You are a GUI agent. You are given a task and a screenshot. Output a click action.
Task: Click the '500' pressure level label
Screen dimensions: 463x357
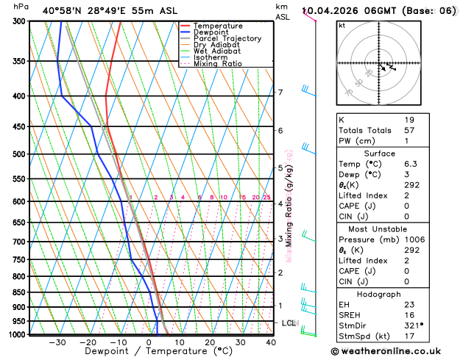pyautogui.click(x=21, y=154)
